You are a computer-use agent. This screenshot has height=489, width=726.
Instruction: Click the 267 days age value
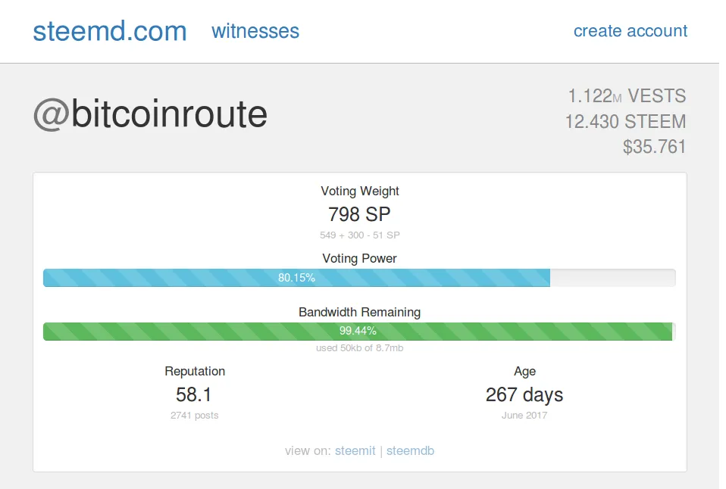tap(524, 394)
